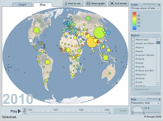The height and width of the screenshot is (121, 163).
Task: Click the Indonesia bubble on map
Action: point(105,58)
